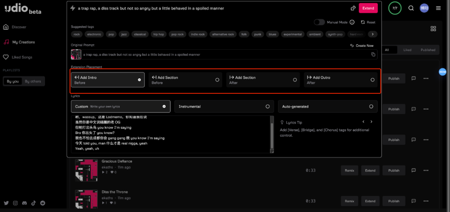Viewport: 450px width, 212px height.
Task: Click the pink Extend button
Action: (368, 8)
